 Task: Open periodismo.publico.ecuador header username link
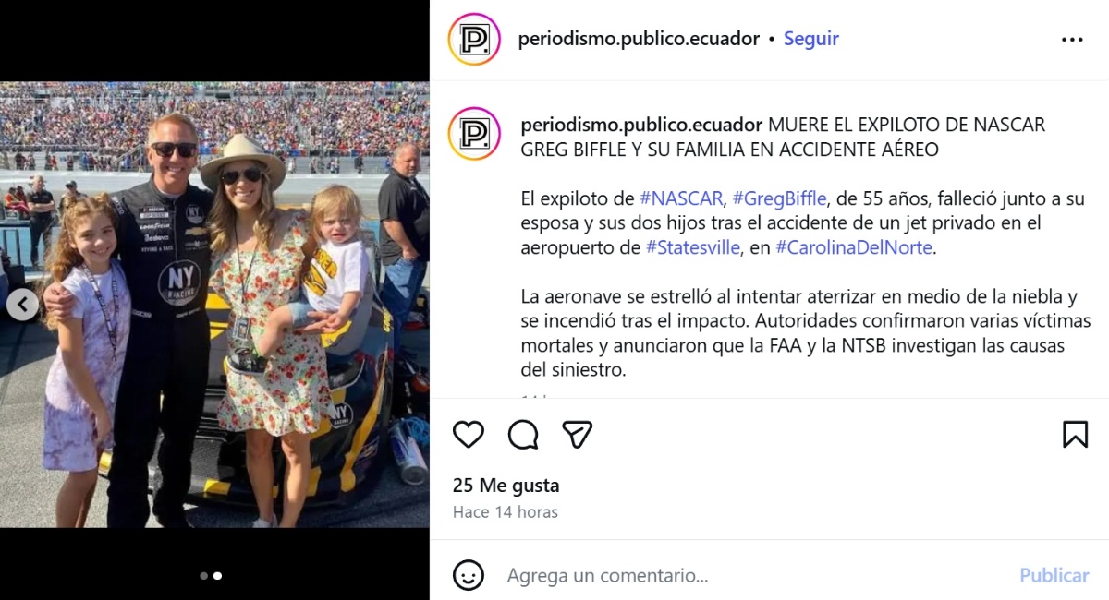[639, 39]
